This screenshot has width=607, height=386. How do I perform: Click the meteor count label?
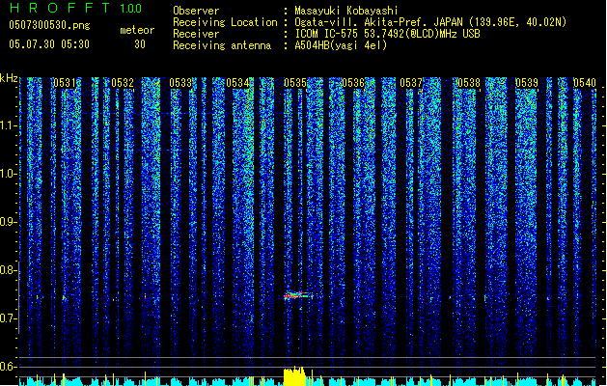click(x=137, y=30)
